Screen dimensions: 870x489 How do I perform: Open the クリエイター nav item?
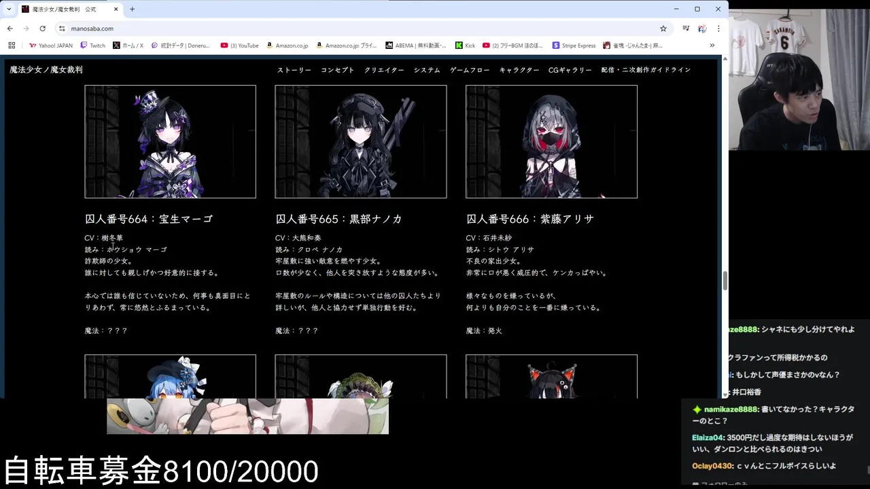(384, 70)
